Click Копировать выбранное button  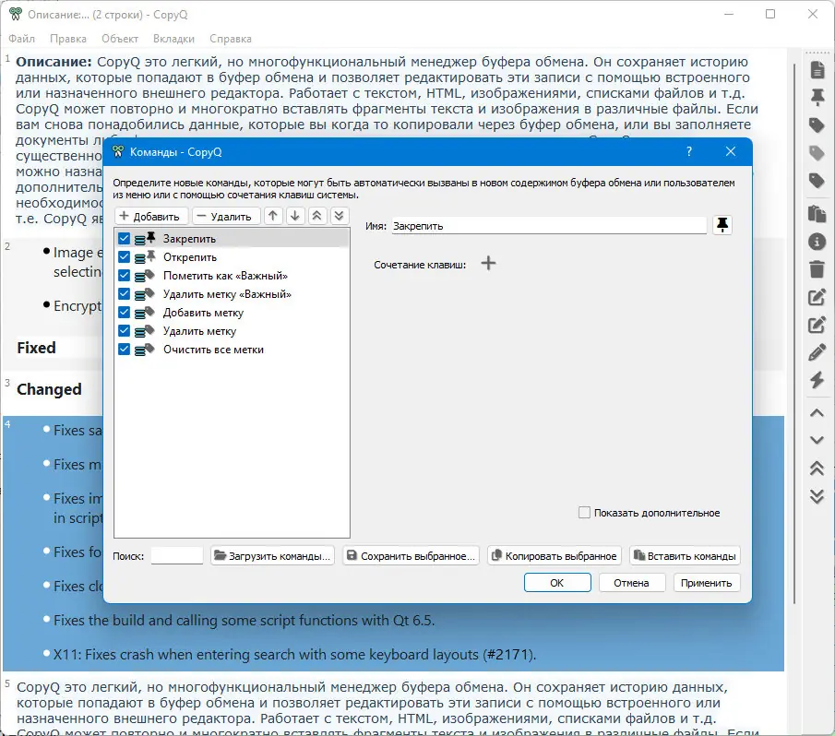(x=555, y=555)
